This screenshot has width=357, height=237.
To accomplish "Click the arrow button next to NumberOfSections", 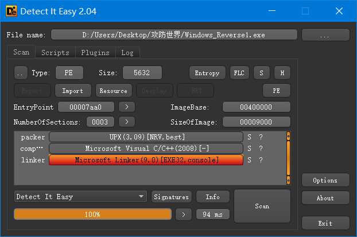I will (x=127, y=122).
